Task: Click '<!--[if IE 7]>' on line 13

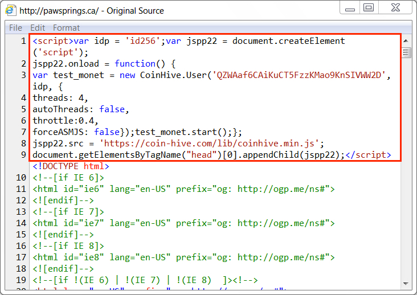Action: click(68, 212)
